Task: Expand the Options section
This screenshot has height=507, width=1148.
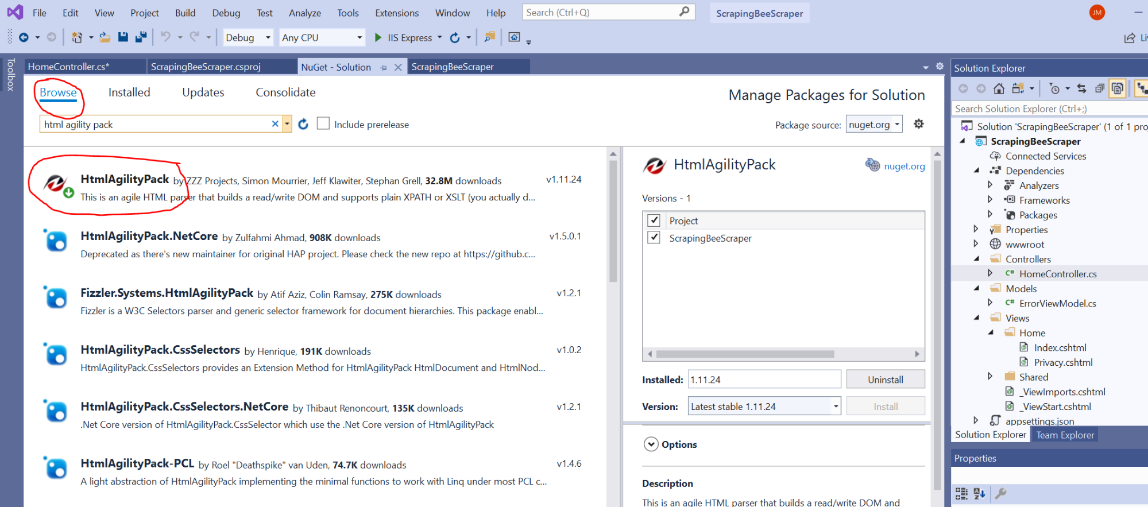Action: click(651, 444)
